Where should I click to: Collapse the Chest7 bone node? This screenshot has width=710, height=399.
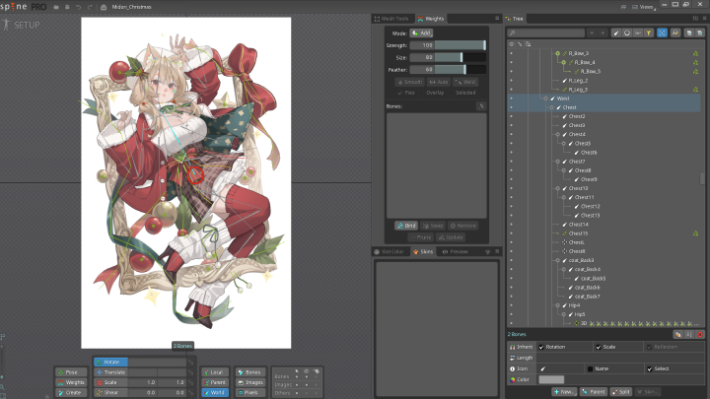click(x=558, y=162)
